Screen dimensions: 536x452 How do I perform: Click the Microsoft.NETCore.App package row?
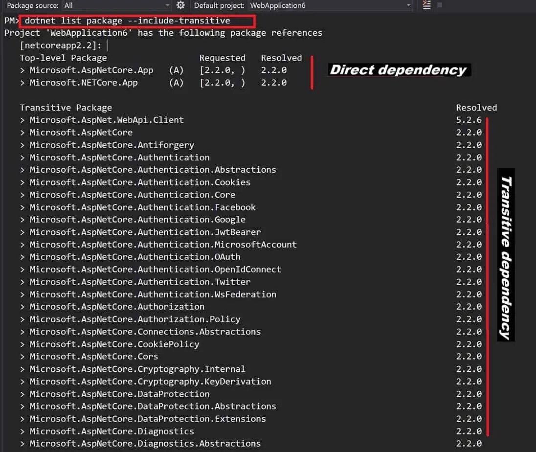(x=153, y=83)
